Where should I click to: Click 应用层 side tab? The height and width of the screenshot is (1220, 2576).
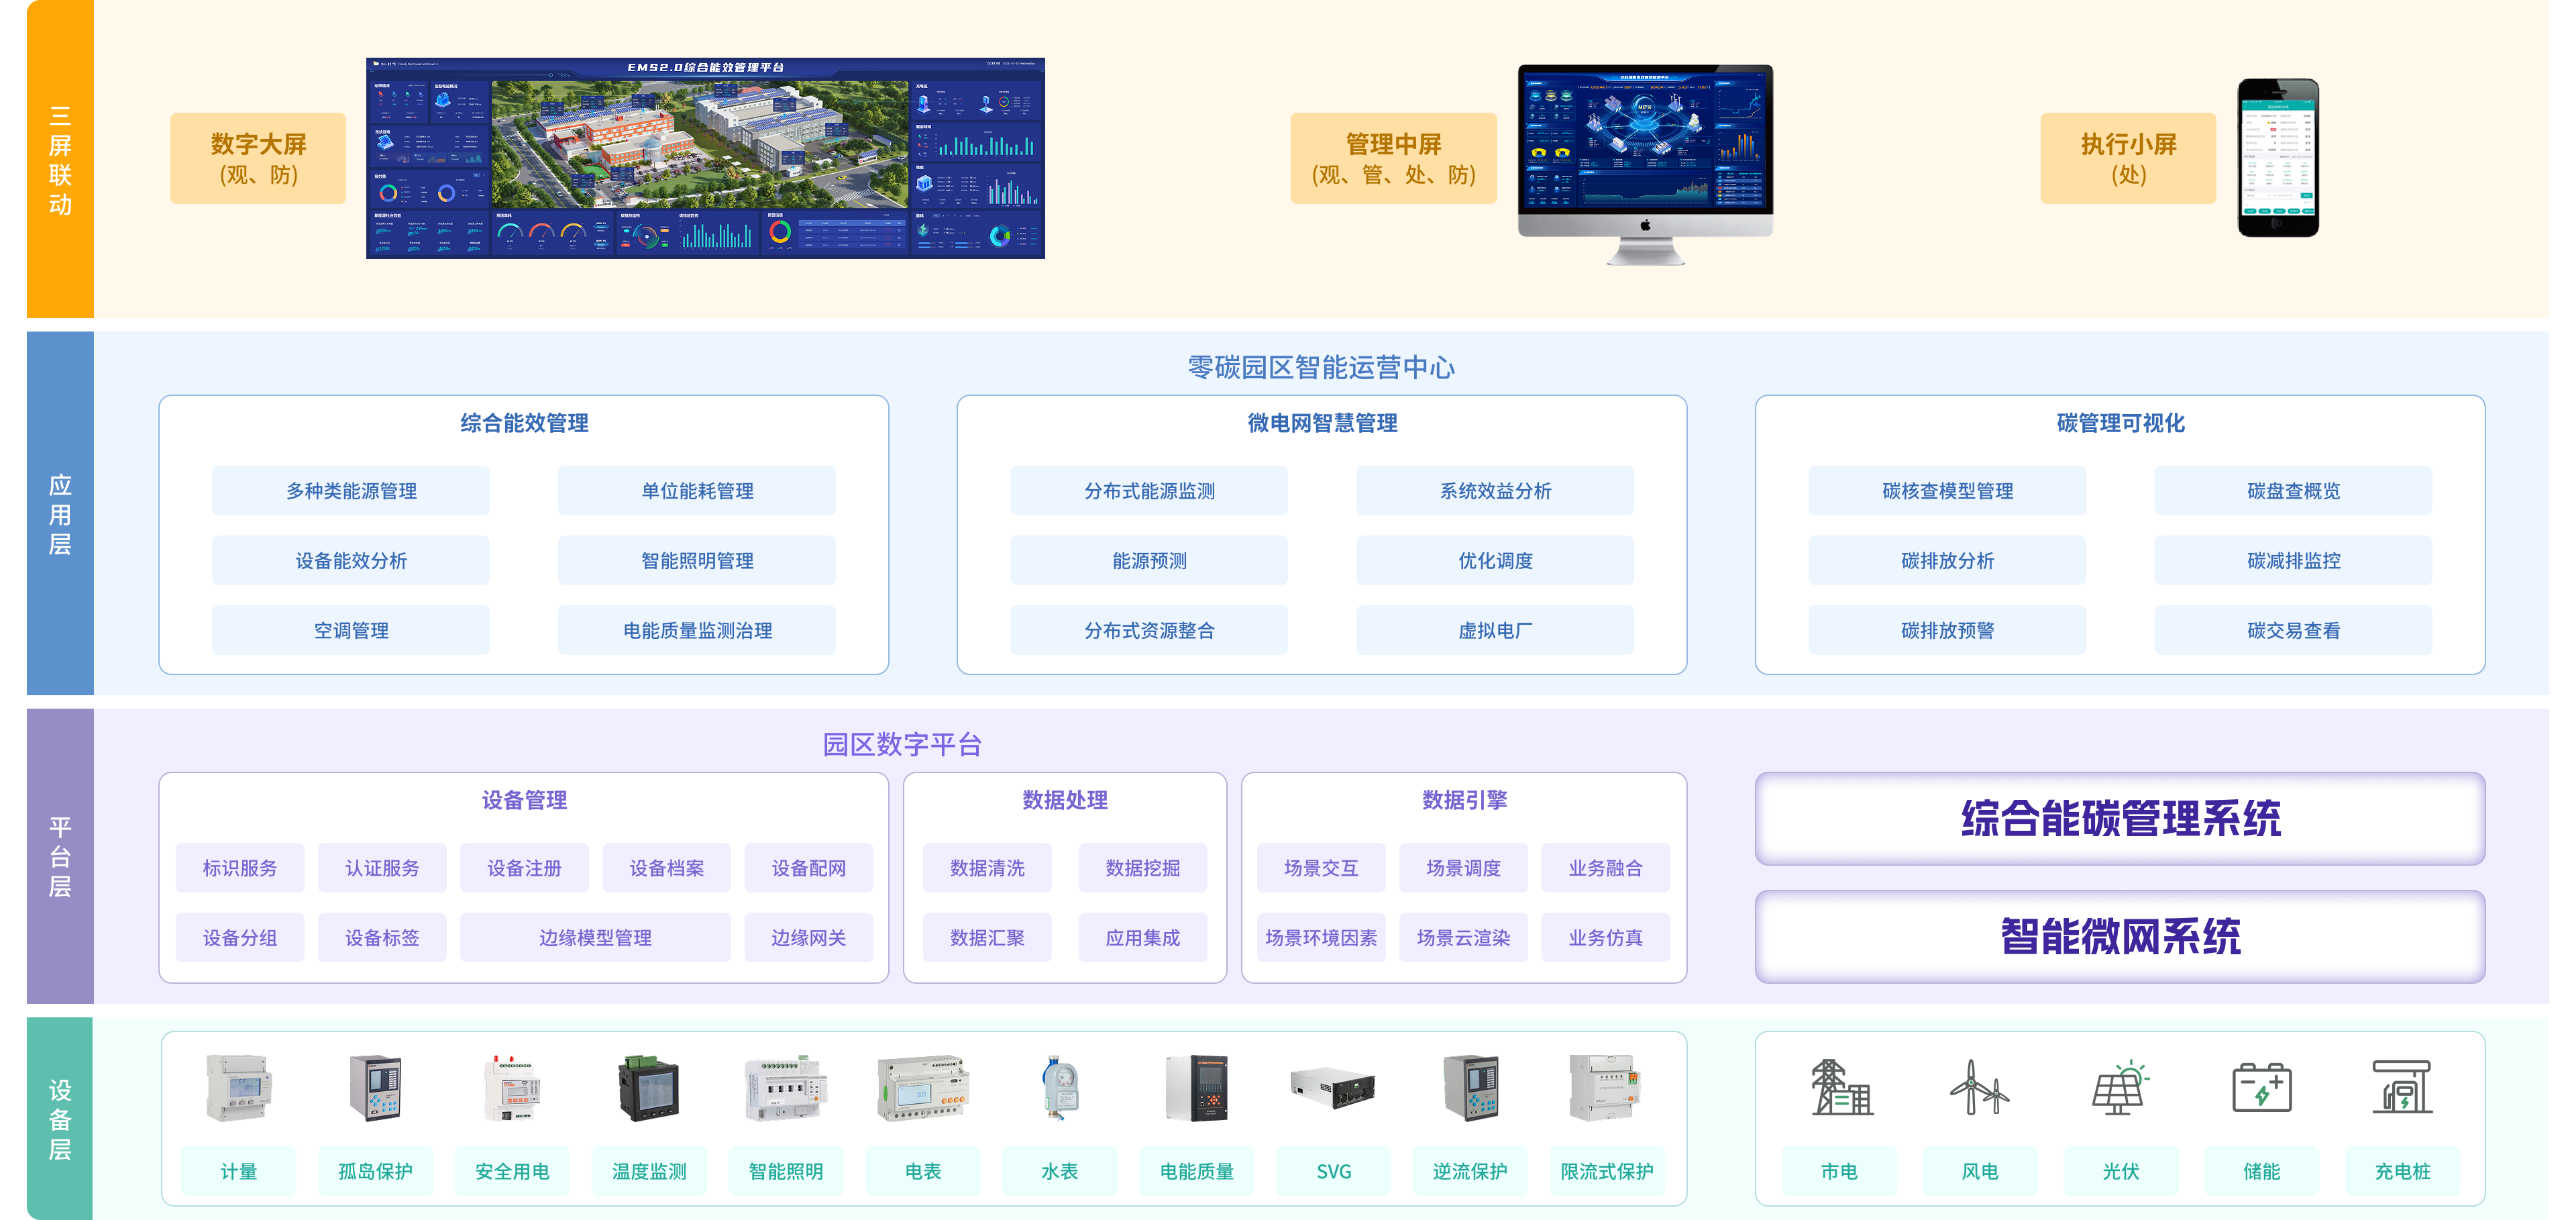(60, 514)
